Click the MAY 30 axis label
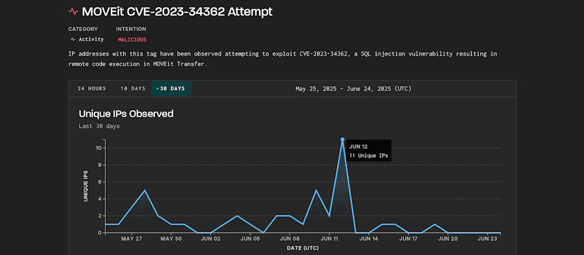584x255 pixels. coord(171,239)
